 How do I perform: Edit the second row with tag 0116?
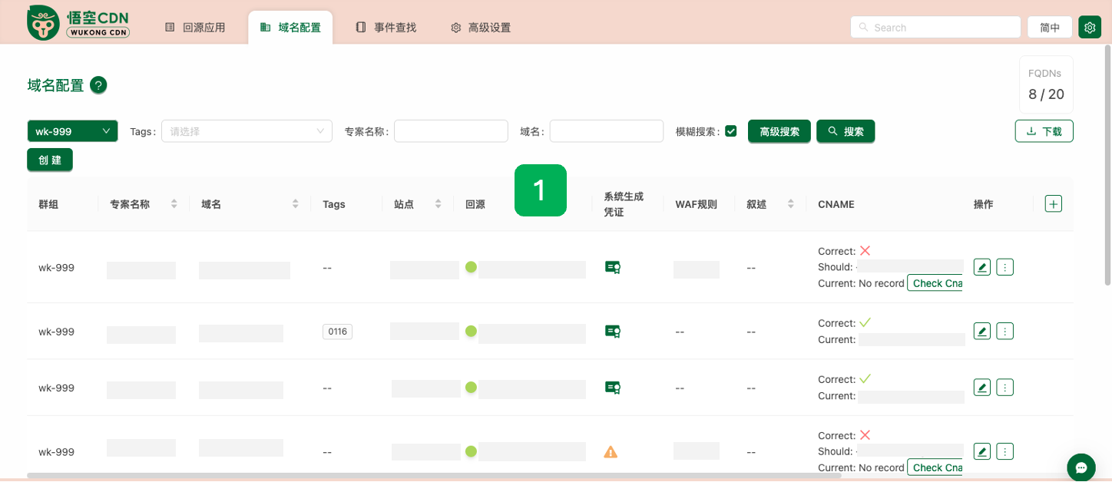tap(981, 331)
